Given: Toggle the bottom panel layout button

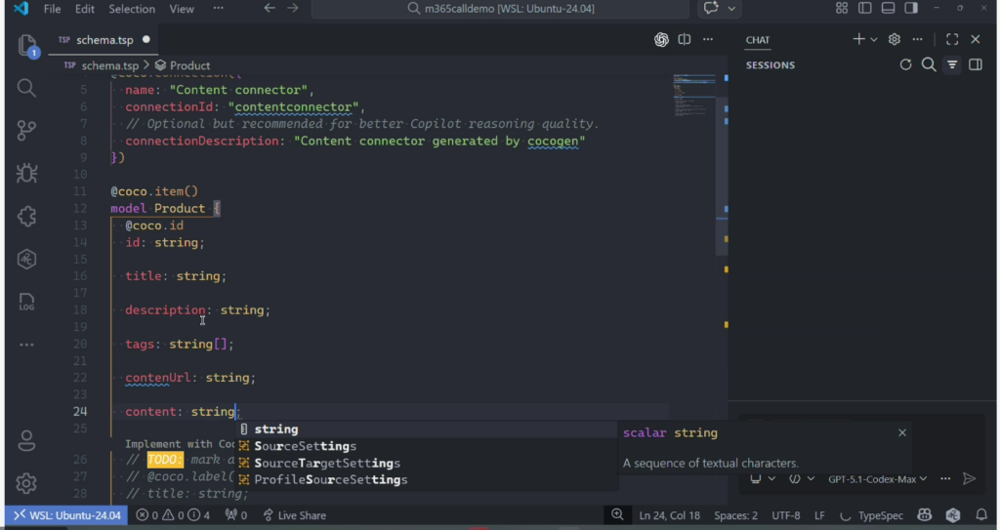Looking at the screenshot, I should (x=888, y=9).
